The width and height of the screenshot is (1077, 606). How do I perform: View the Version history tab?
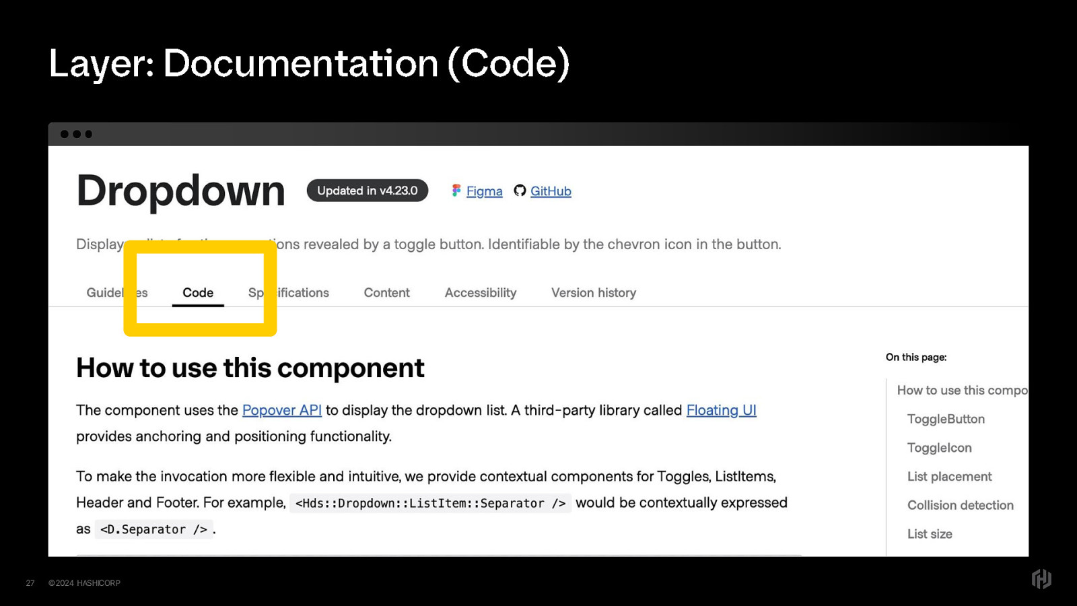[593, 293]
